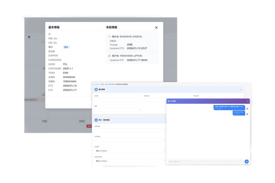The width and height of the screenshot is (275, 183).
Task: Click the 荷主・船会社情報 section icon
Action: point(95,120)
